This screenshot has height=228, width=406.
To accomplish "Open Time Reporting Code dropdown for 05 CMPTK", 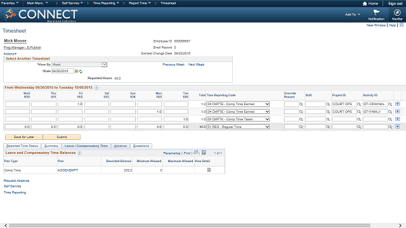I will coord(238,119).
